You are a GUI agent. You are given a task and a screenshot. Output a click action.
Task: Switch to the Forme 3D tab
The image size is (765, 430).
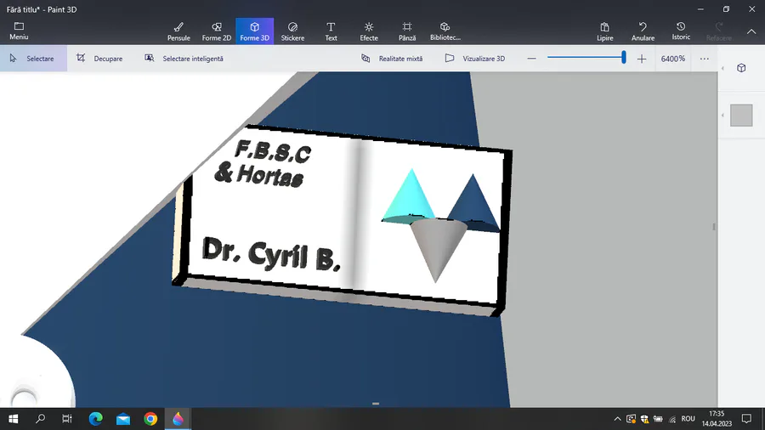point(255,31)
